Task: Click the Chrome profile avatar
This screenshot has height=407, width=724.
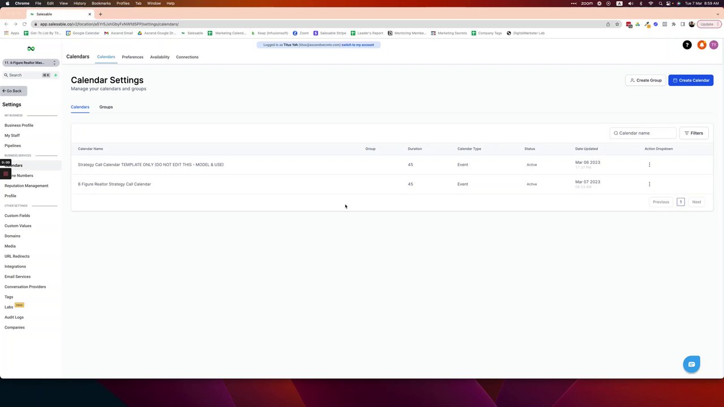Action: [692, 24]
